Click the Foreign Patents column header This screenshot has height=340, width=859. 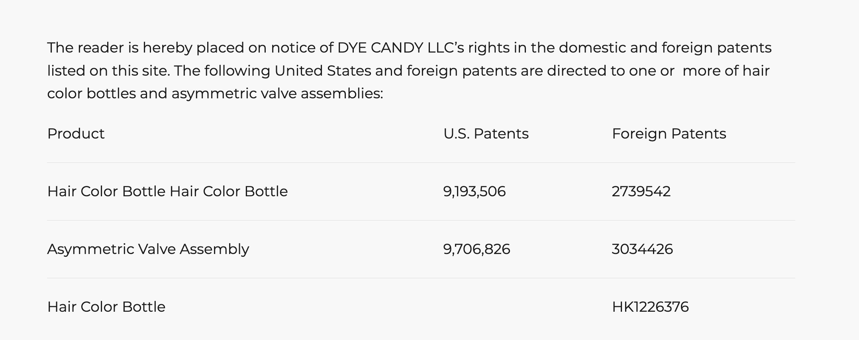click(669, 134)
